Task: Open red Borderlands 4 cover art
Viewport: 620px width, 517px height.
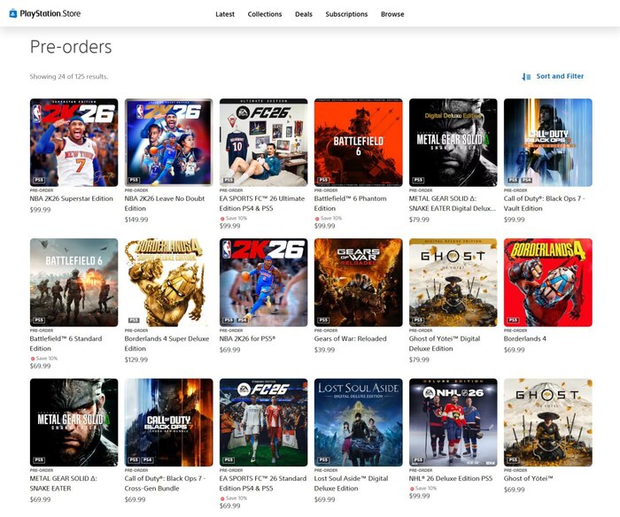Action: pos(548,282)
